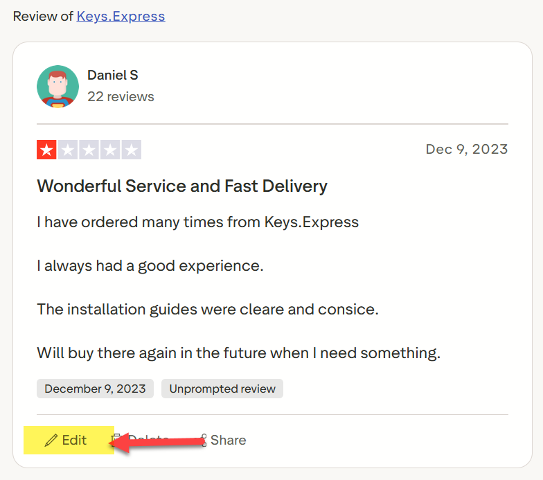View the 22 reviews count

121,97
